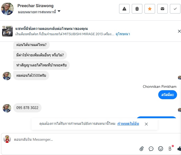The image size is (181, 155).
Task: Close the ad reply banner
Action: tap(179, 31)
